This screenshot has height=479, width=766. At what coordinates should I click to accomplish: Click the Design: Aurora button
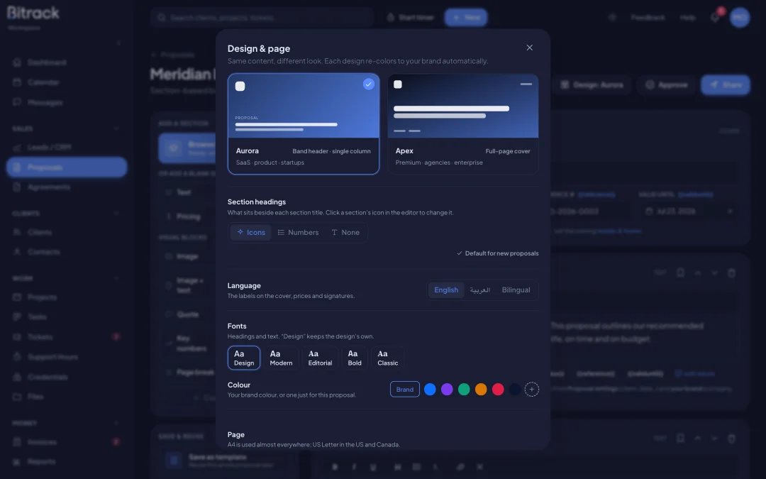tap(592, 84)
